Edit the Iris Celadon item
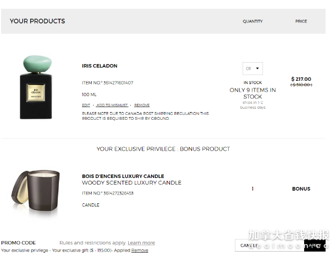 [86, 105]
